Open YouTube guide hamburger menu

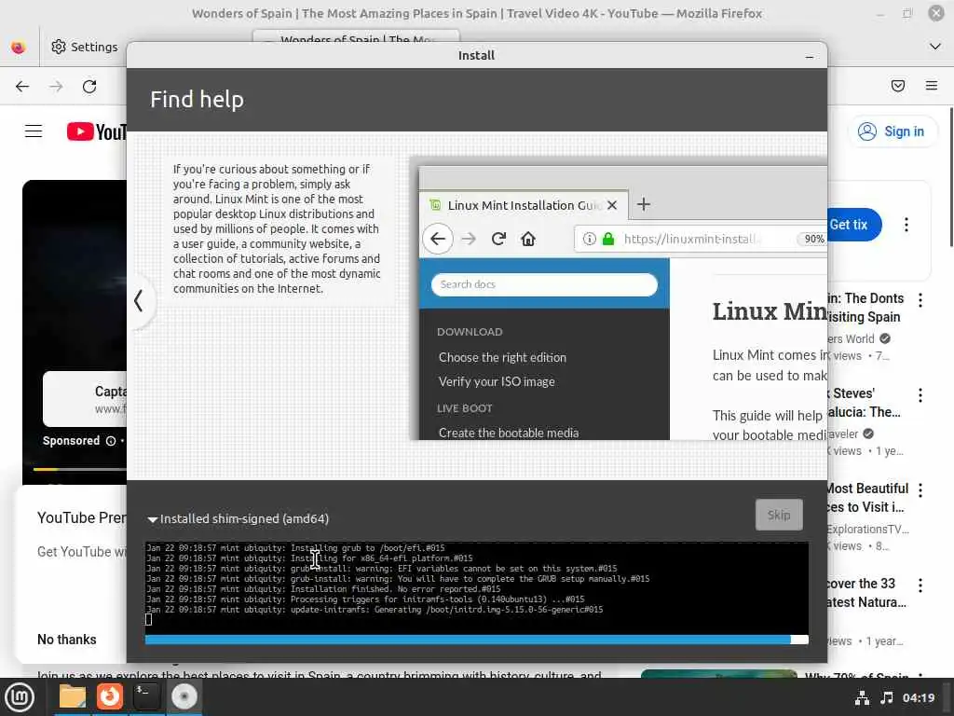34,131
